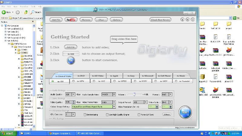Close the Folders pane with X
The image size is (242, 136).
point(33,21)
